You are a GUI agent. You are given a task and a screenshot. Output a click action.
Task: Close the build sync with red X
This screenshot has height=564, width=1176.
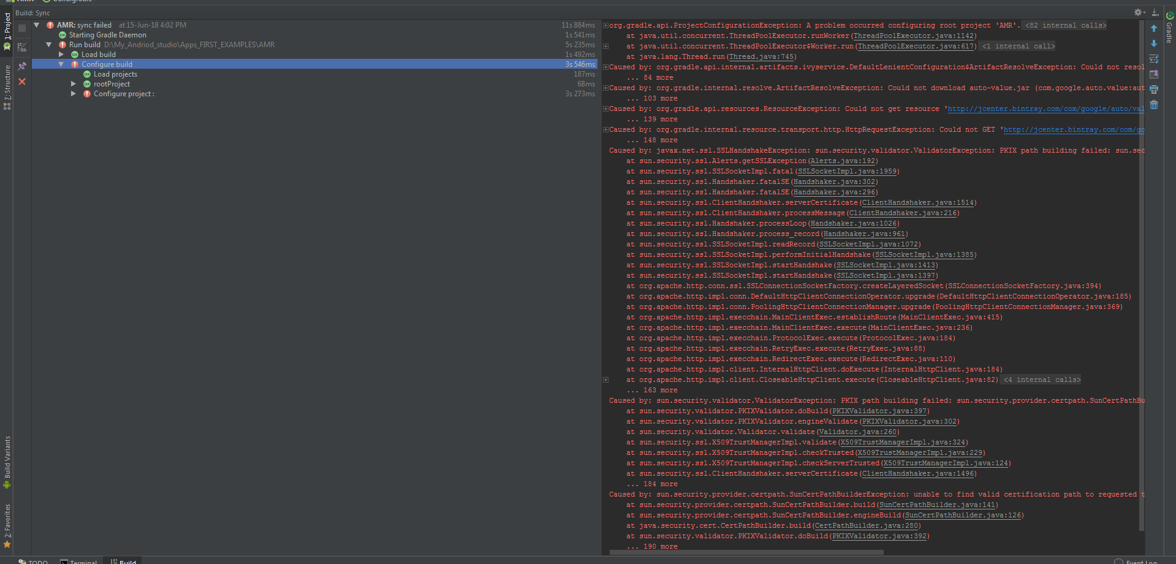[22, 82]
